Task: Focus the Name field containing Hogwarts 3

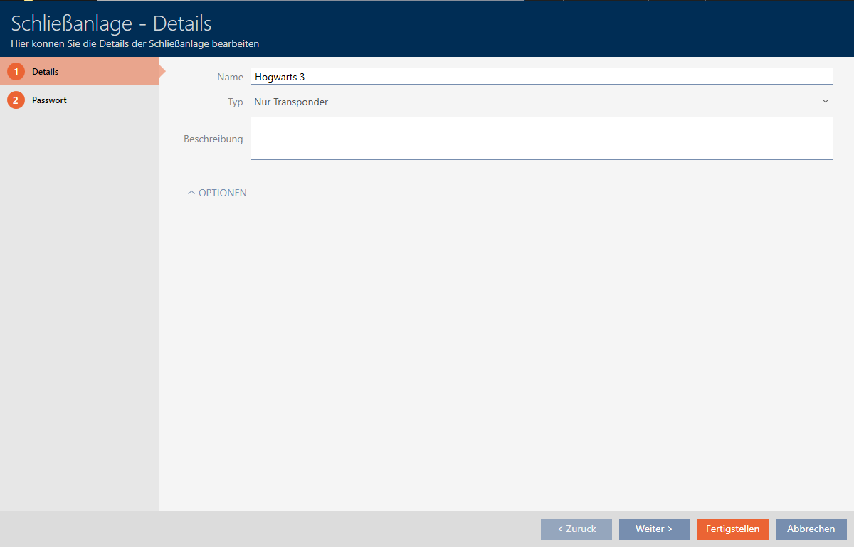Action: coord(541,77)
